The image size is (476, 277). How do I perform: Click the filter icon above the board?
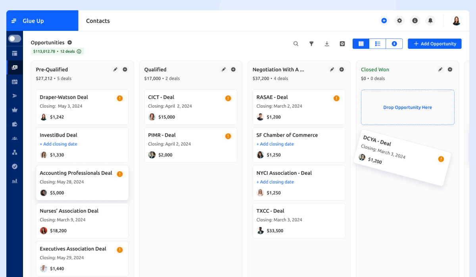pyautogui.click(x=312, y=44)
